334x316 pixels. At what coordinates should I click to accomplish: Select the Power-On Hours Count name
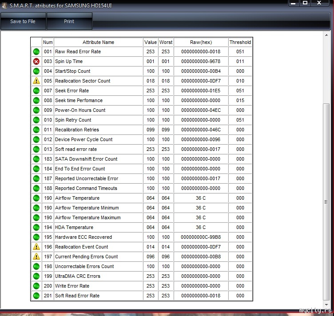(80, 110)
